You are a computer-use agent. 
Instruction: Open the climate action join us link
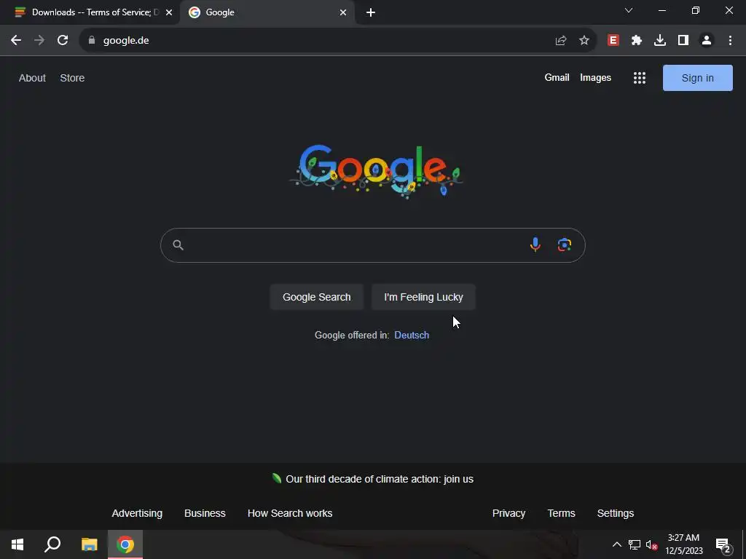tap(380, 479)
